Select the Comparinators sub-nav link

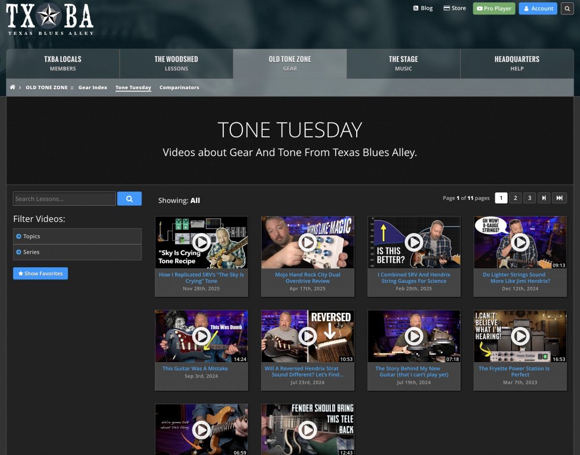[x=179, y=88]
